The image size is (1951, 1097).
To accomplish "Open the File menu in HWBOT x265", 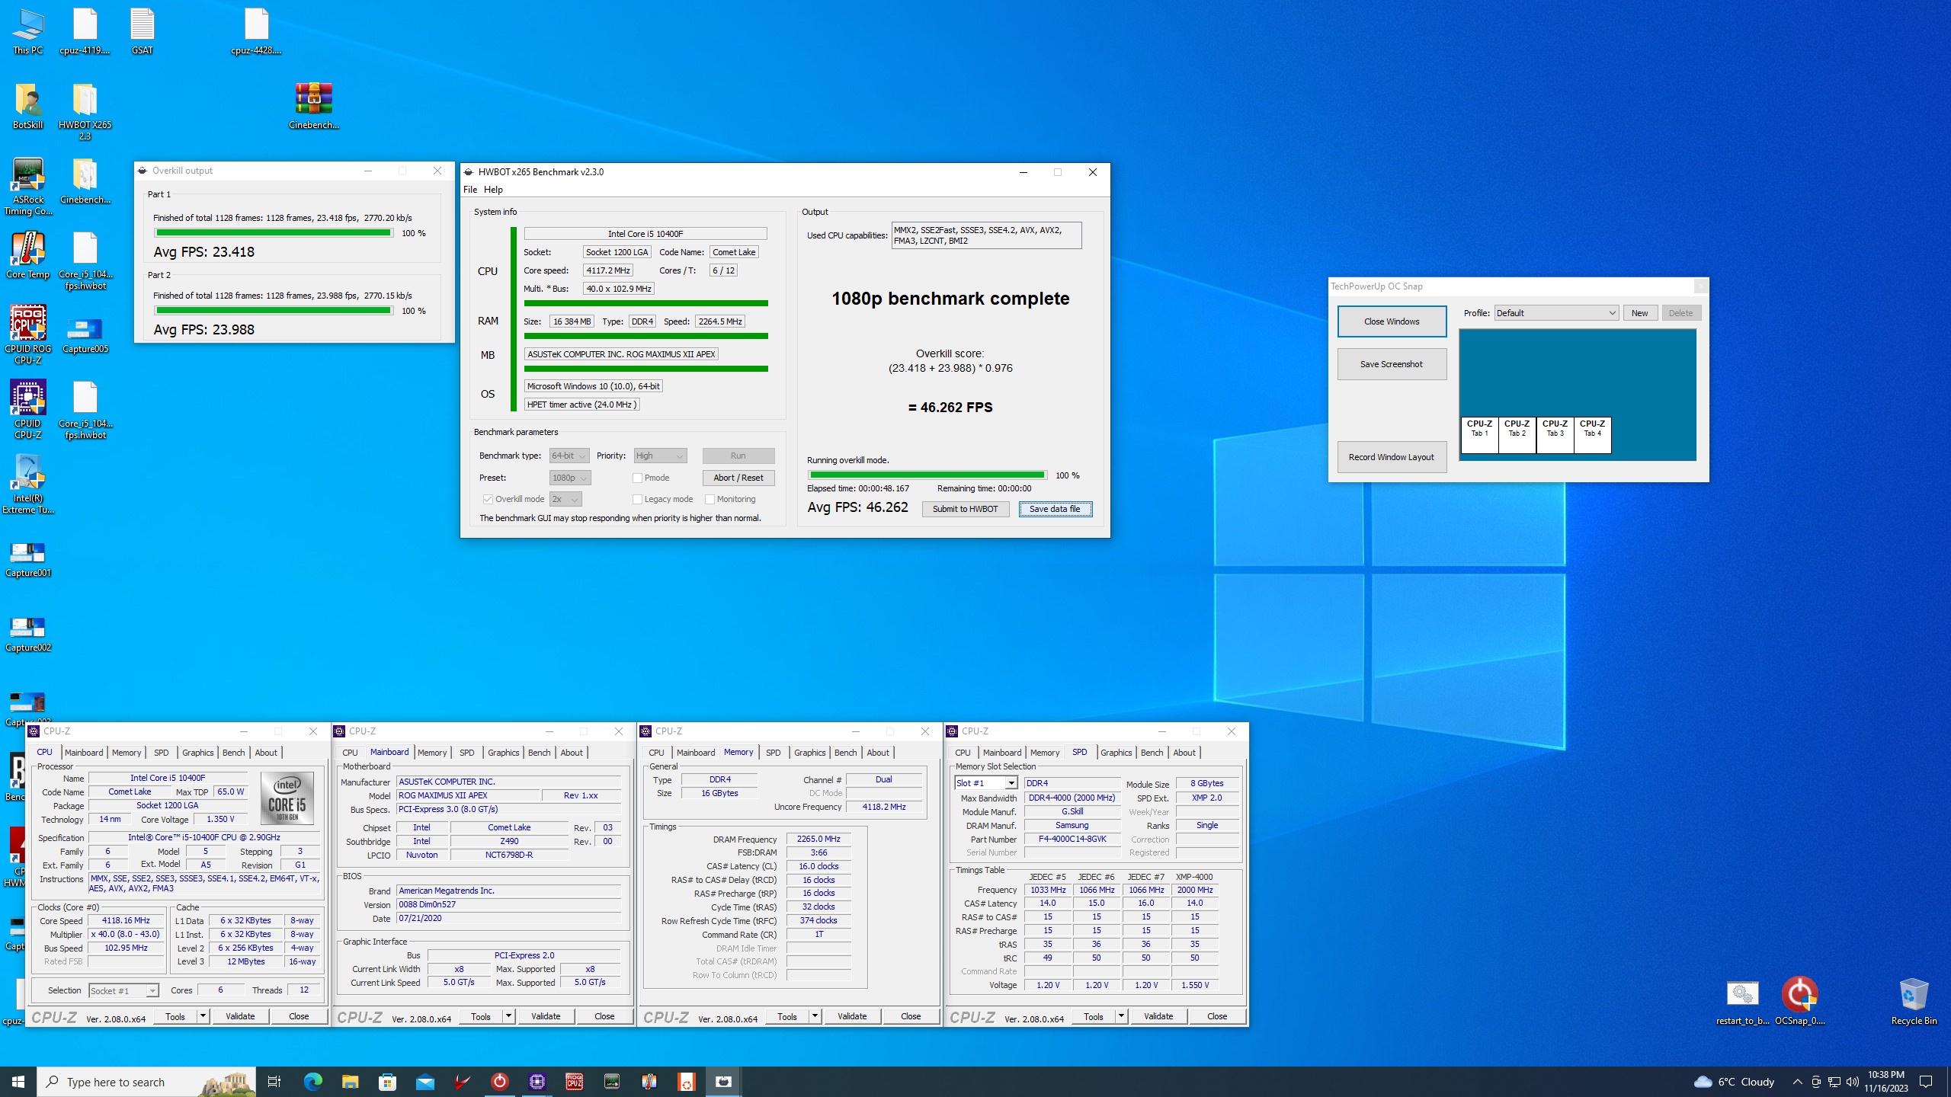I will pyautogui.click(x=470, y=190).
